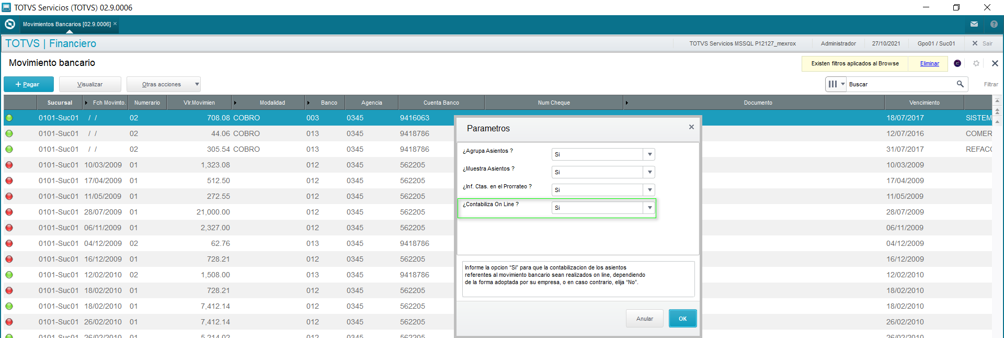Click green status icon of 18/02/2010 7,412.14 row

9,306
